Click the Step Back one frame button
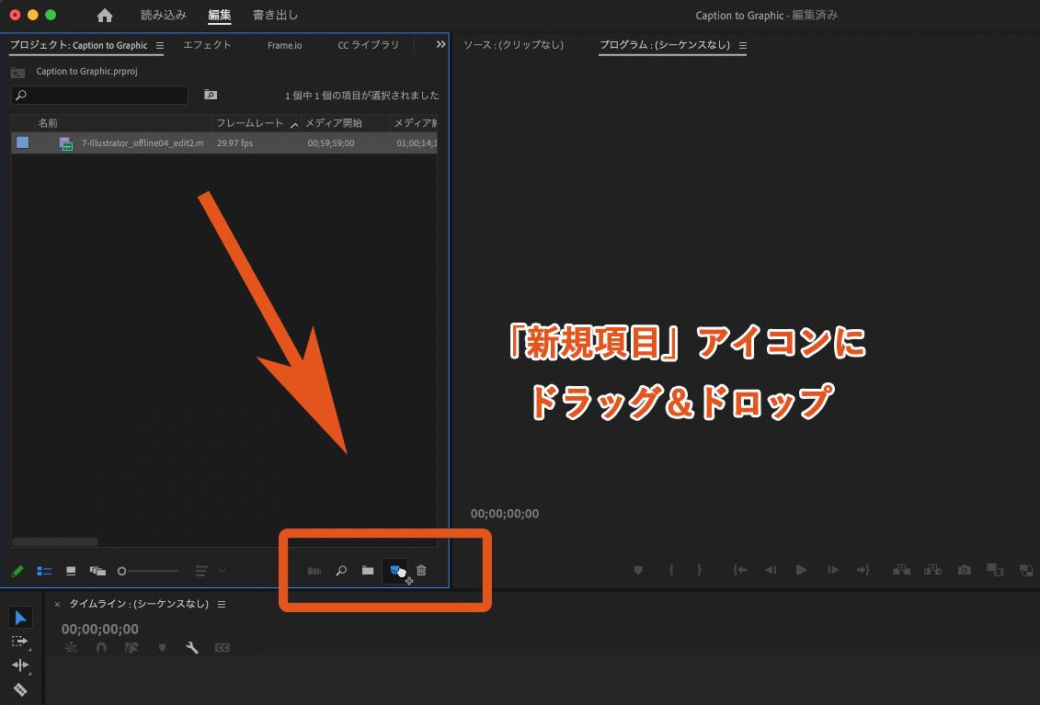The width and height of the screenshot is (1040, 705). 770,570
